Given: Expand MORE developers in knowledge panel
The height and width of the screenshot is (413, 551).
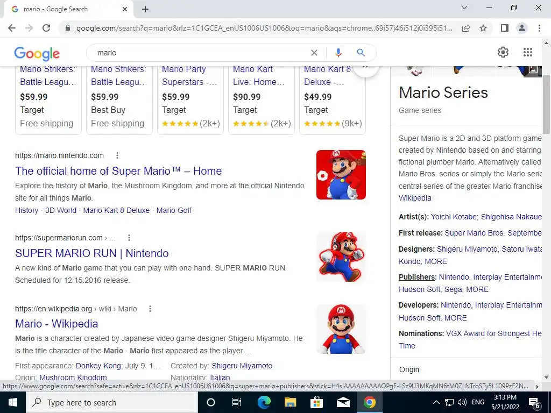Looking at the screenshot, I should [455, 318].
